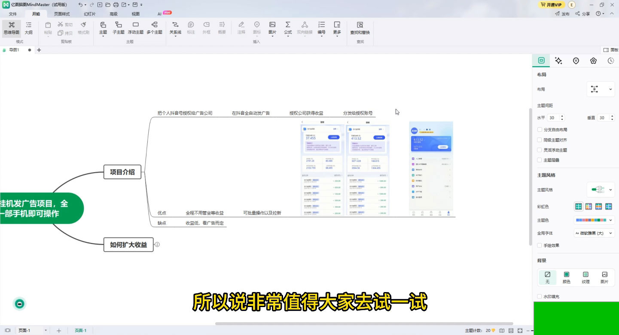Enable 手绘效果 hand-drawn effect

coord(540,246)
